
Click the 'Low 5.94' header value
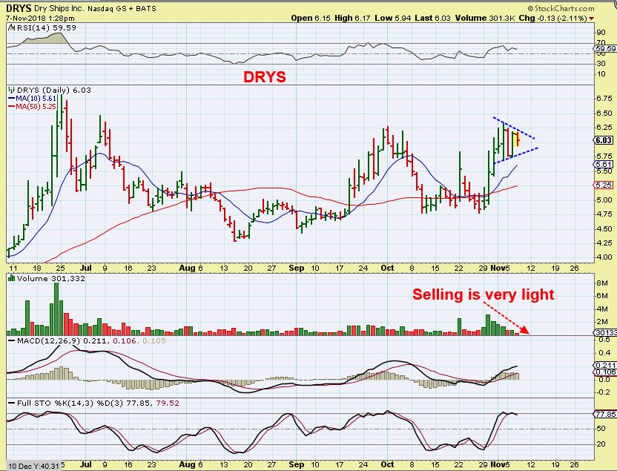392,18
